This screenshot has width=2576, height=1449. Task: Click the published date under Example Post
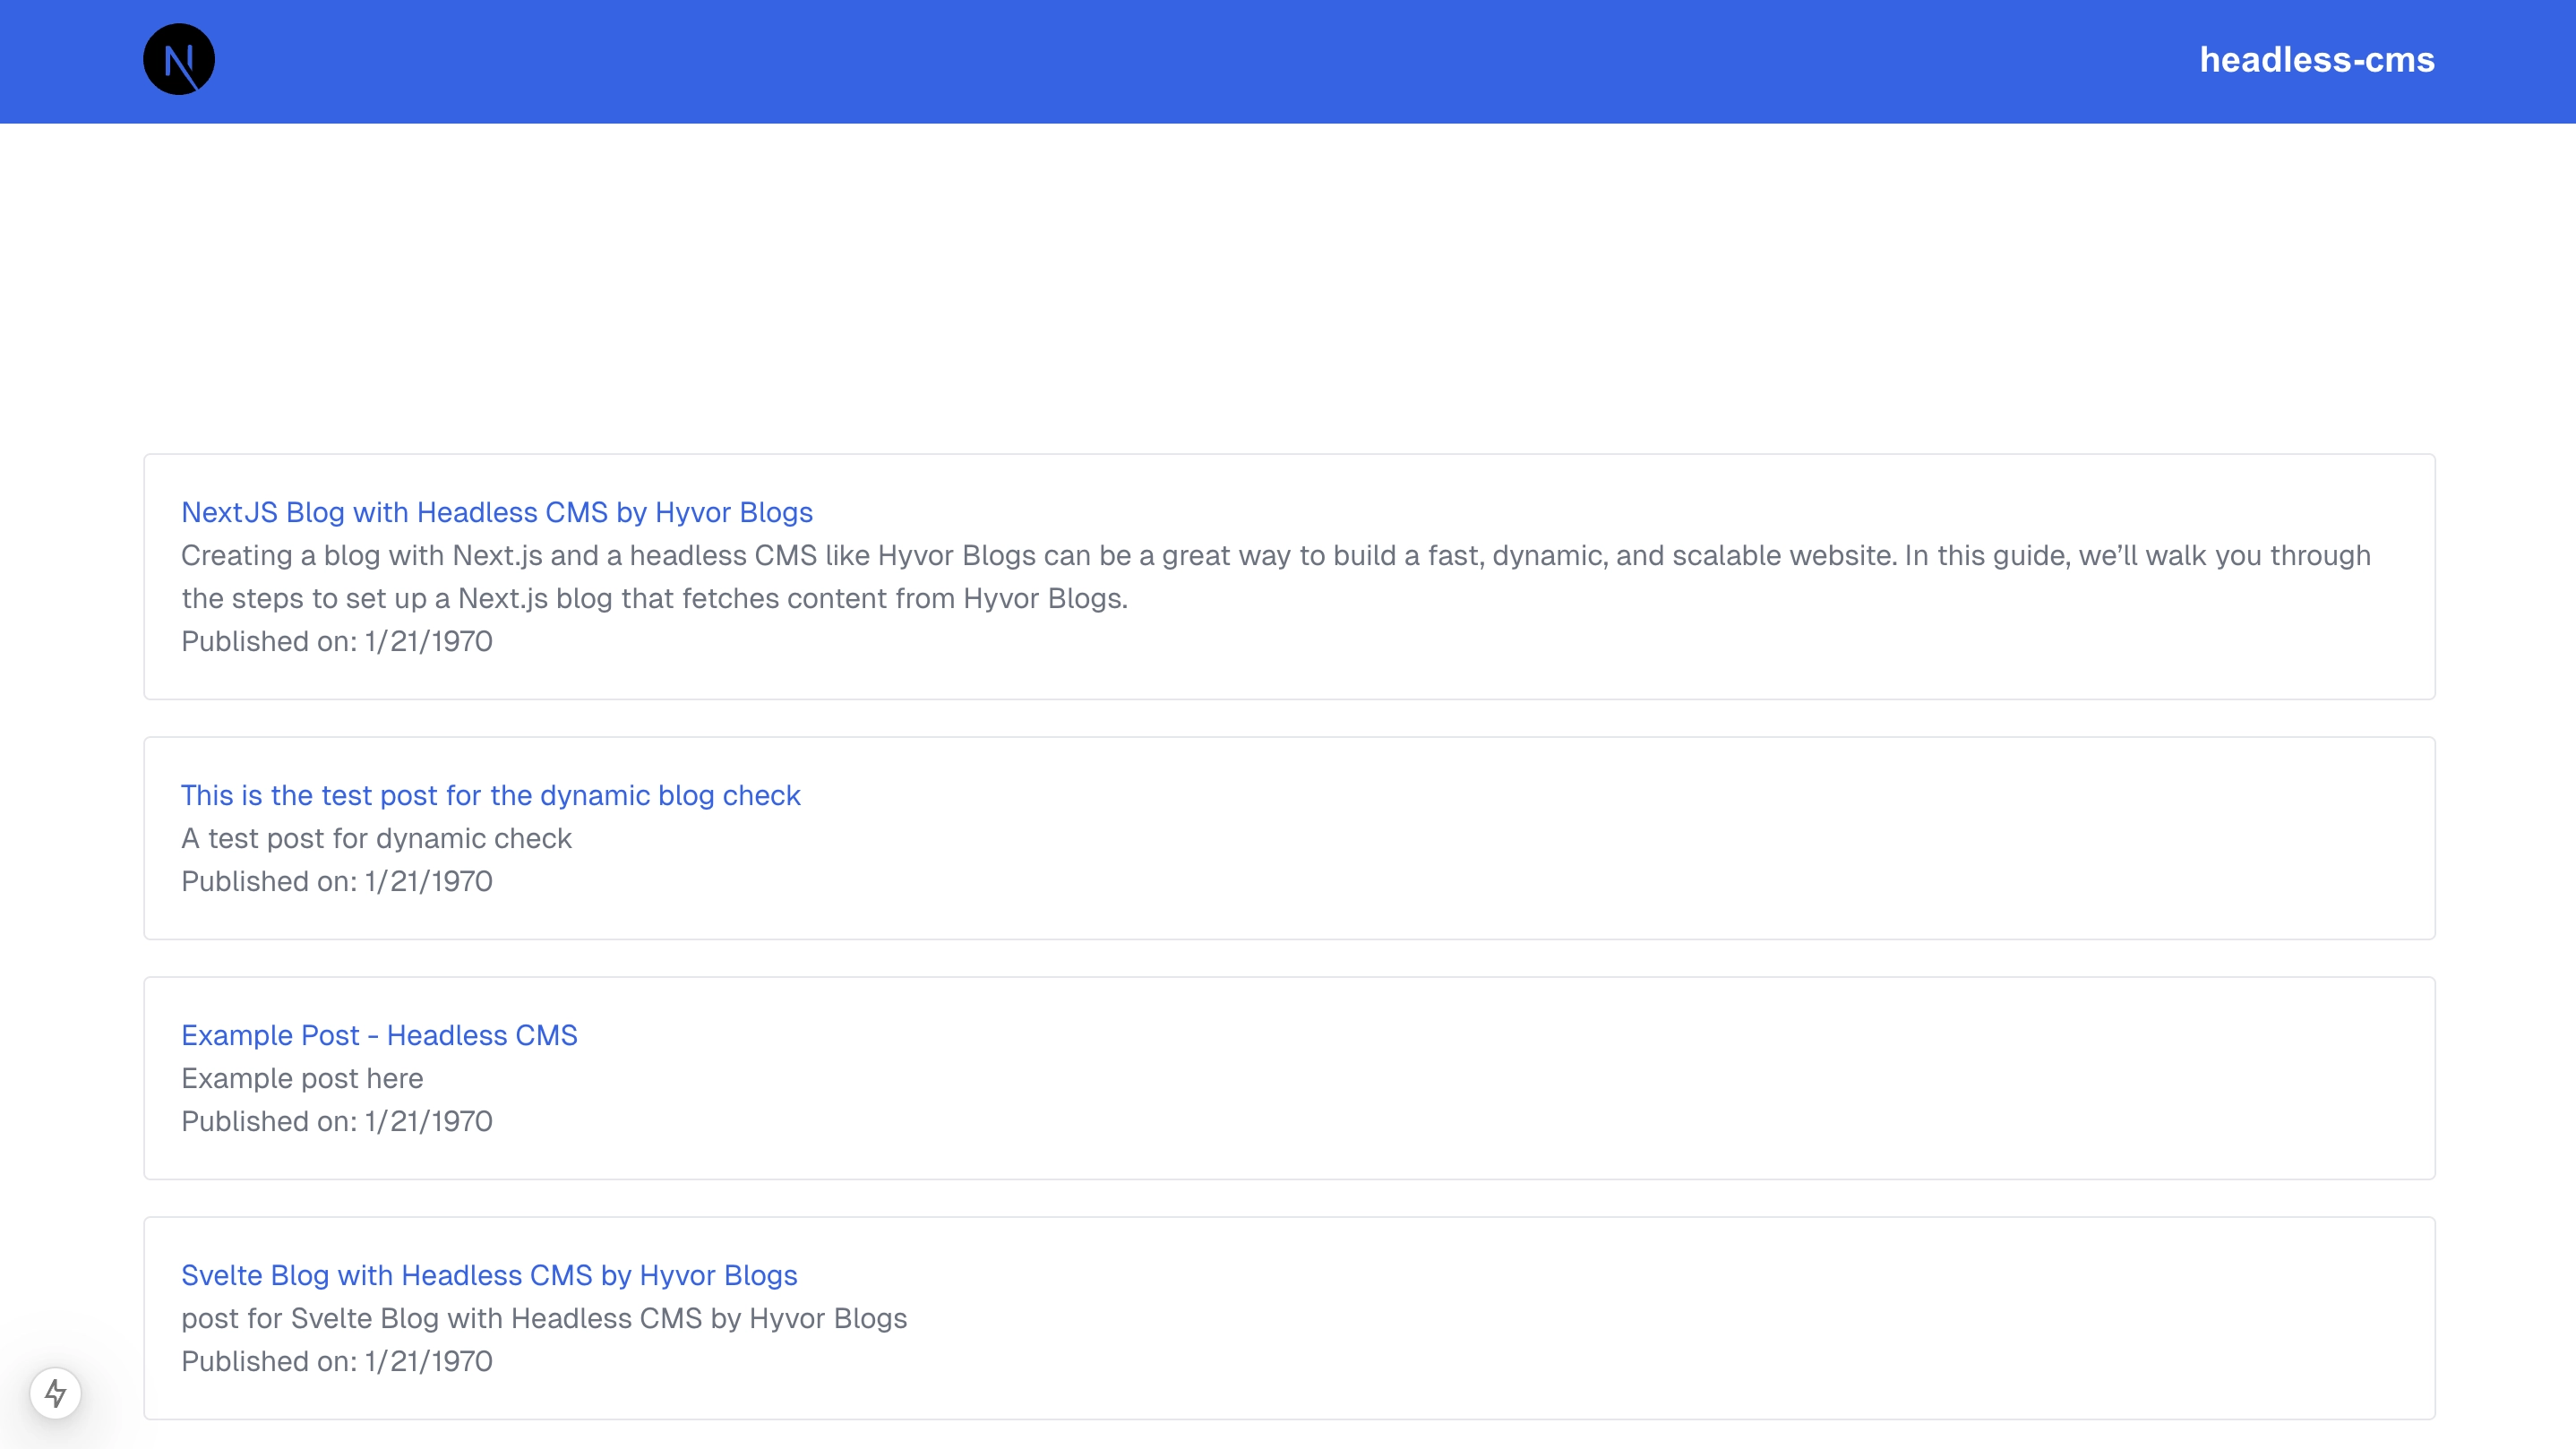(337, 1121)
